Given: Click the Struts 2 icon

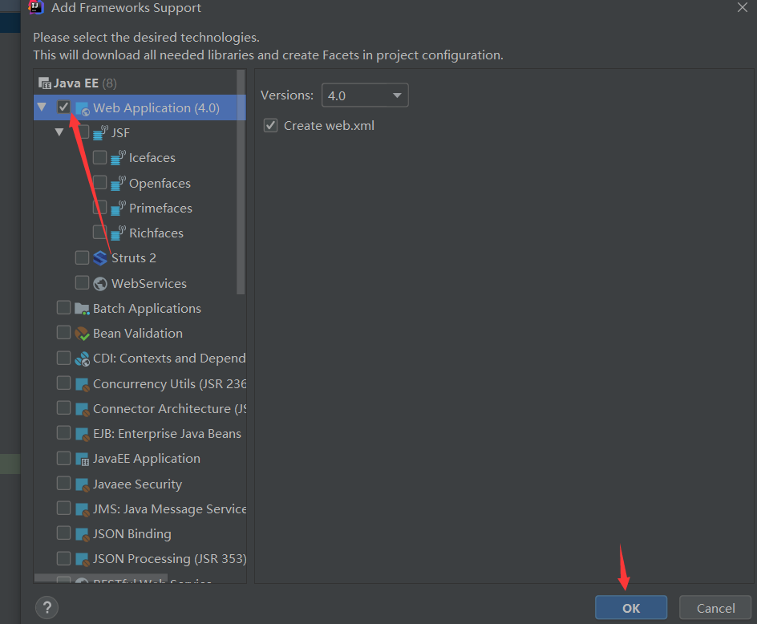Looking at the screenshot, I should click(x=100, y=258).
